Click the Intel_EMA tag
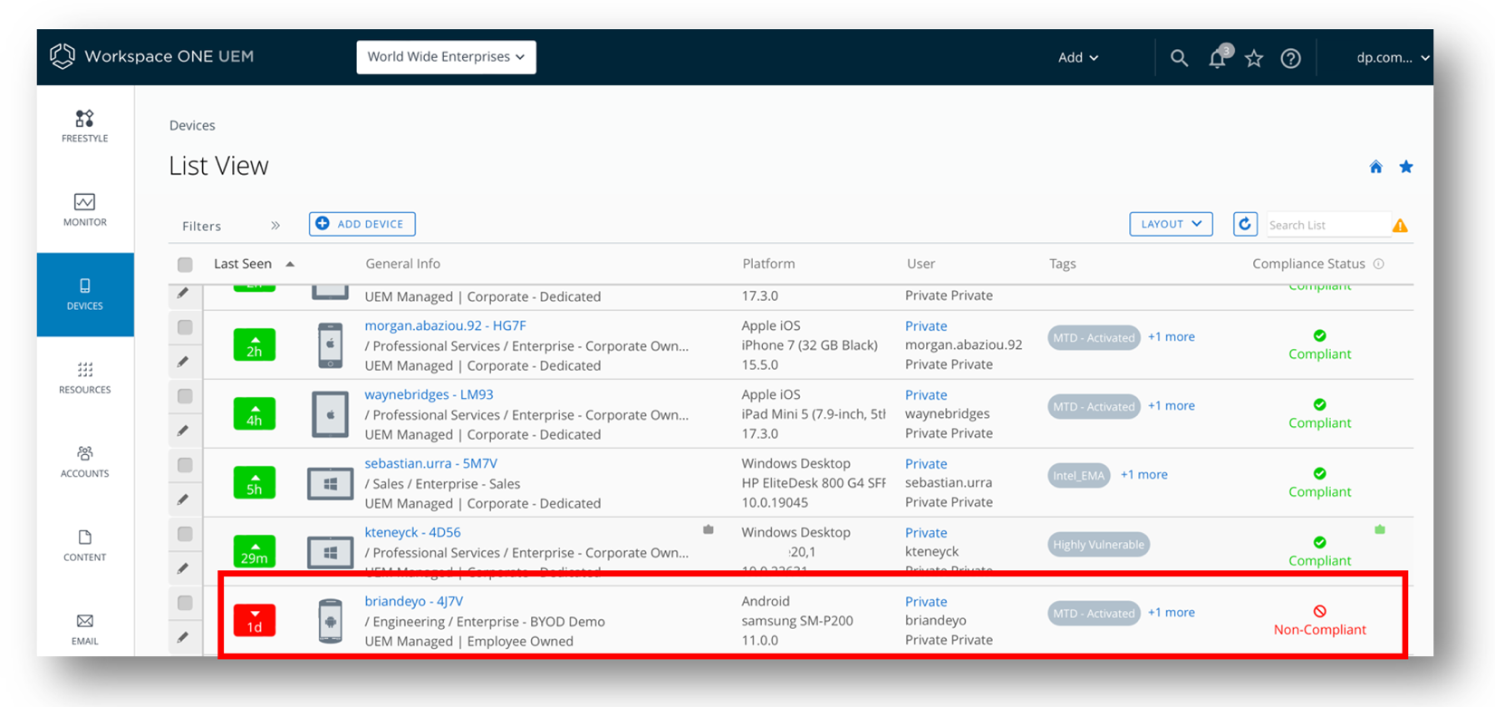 [x=1078, y=475]
